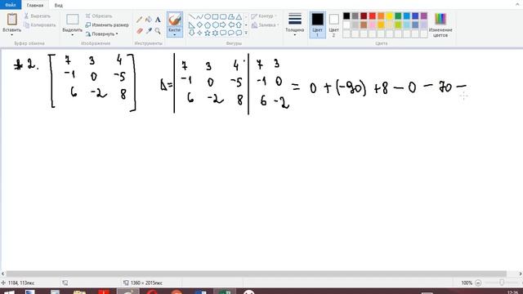
Task: Select the Text tool (A)
Action: [158, 20]
